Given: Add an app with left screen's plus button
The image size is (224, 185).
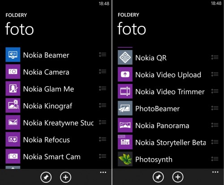Looking at the screenshot, I should 65,177.
